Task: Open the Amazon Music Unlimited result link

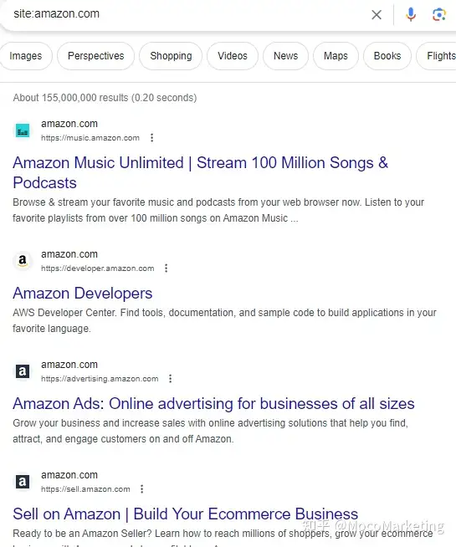Action: [x=200, y=172]
